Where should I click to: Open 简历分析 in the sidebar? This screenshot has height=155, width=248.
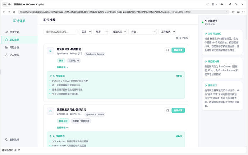click(19, 47)
